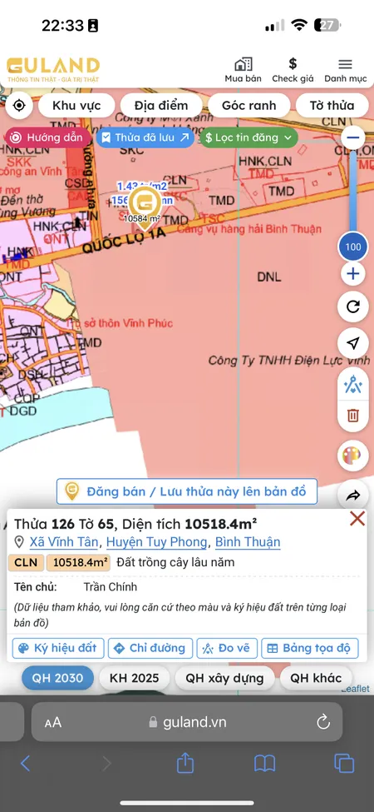Tap the CLN land type tag
Image resolution: width=374 pixels, height=812 pixels.
[26, 562]
